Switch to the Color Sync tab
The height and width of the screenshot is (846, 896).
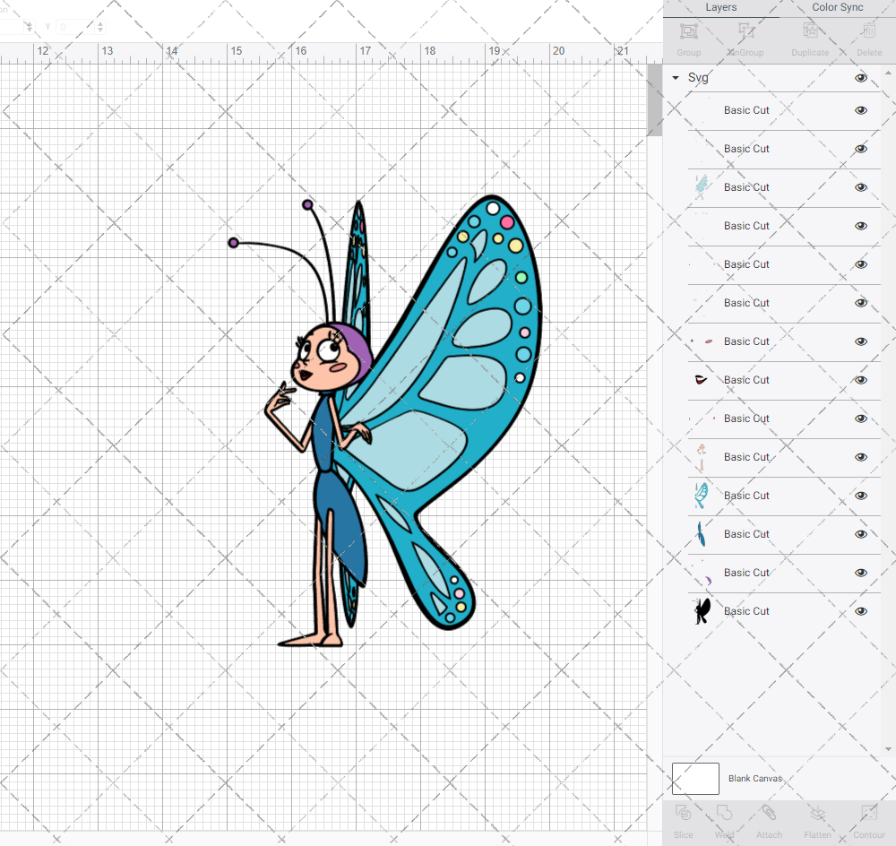coord(838,7)
